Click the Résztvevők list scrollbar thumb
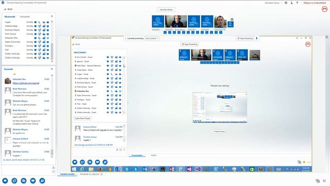Screen dimensions: 330x186 click(x=52, y=51)
